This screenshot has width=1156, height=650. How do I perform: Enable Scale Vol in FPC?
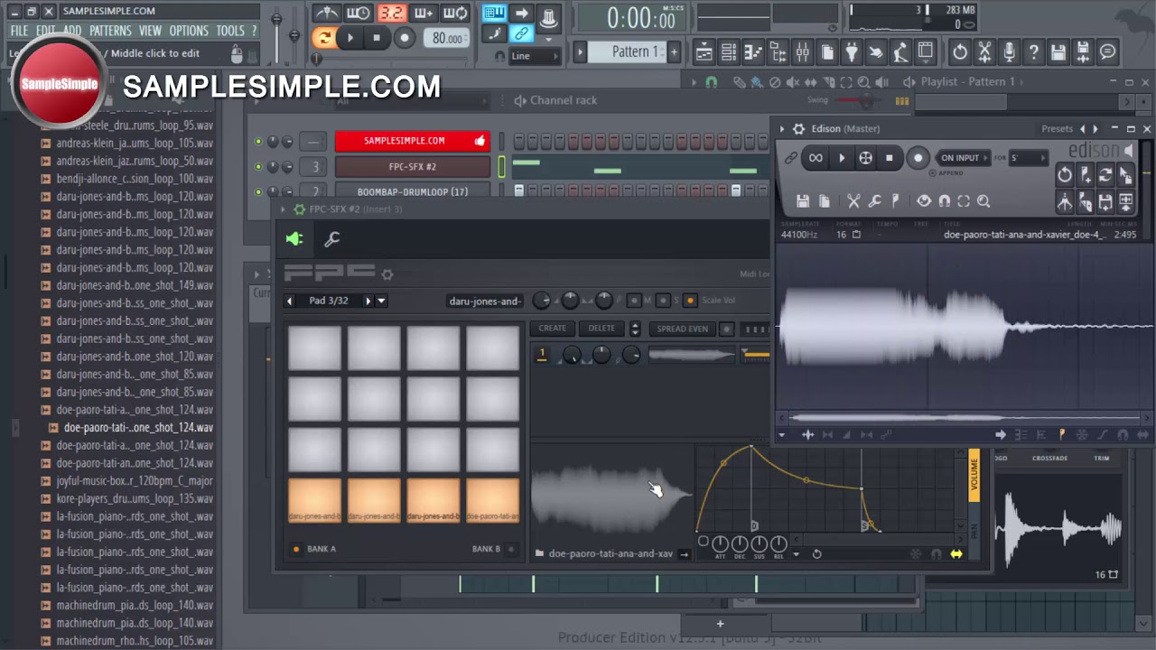(690, 301)
